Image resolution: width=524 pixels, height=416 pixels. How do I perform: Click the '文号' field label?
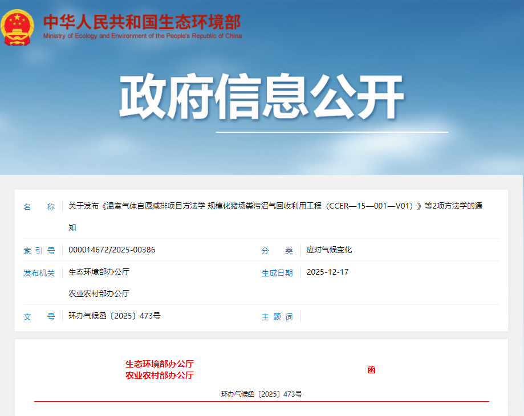[39, 316]
